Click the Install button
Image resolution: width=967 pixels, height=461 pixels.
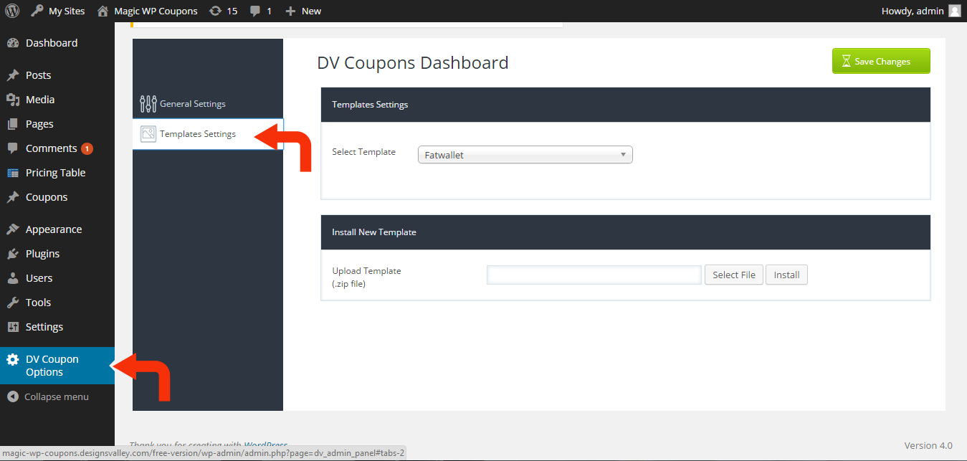pos(786,275)
